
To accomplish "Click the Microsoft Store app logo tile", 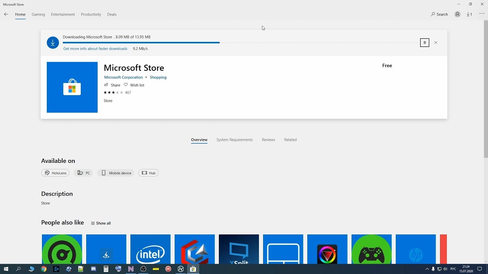I will tap(72, 87).
